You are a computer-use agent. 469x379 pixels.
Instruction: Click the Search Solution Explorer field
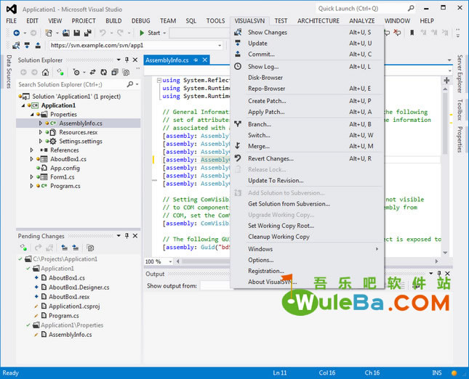coord(71,84)
